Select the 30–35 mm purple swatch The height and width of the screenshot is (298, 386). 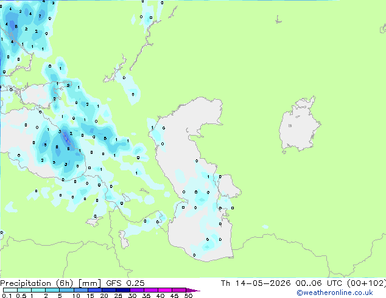136,290
